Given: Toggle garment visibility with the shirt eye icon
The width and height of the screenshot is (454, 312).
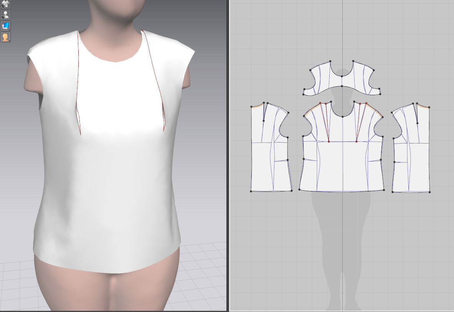Looking at the screenshot, I should click(5, 4).
